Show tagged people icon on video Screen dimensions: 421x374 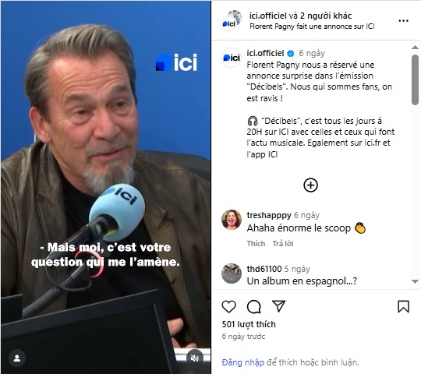coord(17,358)
